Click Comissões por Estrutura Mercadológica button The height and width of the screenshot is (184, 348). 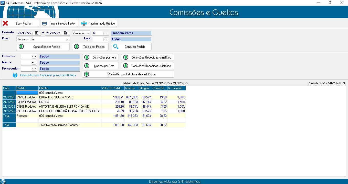(x=128, y=74)
